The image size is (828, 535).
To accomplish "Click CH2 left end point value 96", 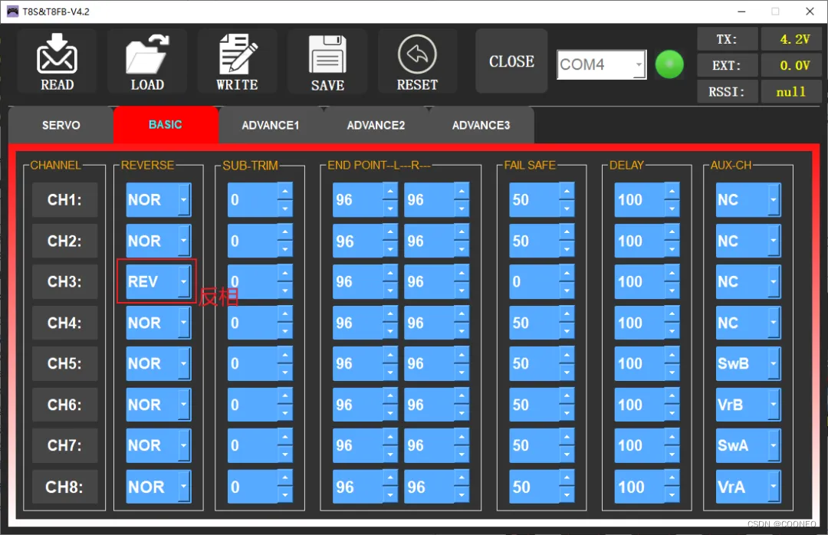I will (x=357, y=241).
